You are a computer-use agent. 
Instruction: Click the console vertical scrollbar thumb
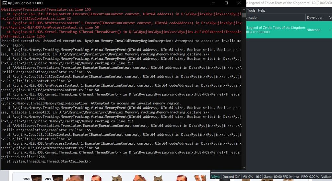click(x=244, y=159)
